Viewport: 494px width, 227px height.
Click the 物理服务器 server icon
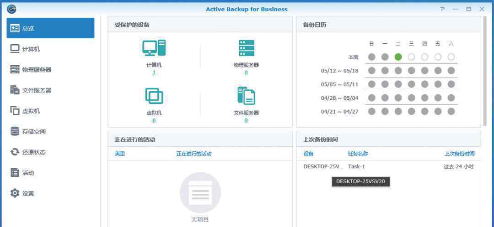click(x=246, y=48)
